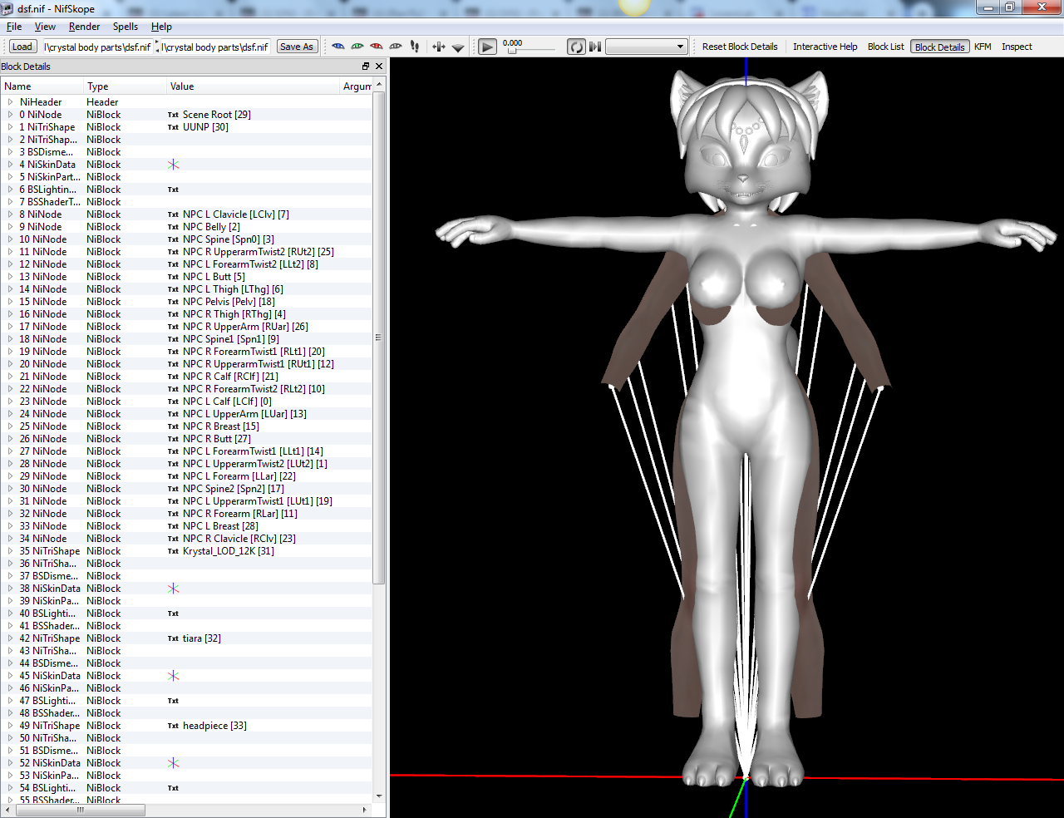Click the axis star icon in row 38 NiSkinData
The width and height of the screenshot is (1064, 818).
173,589
